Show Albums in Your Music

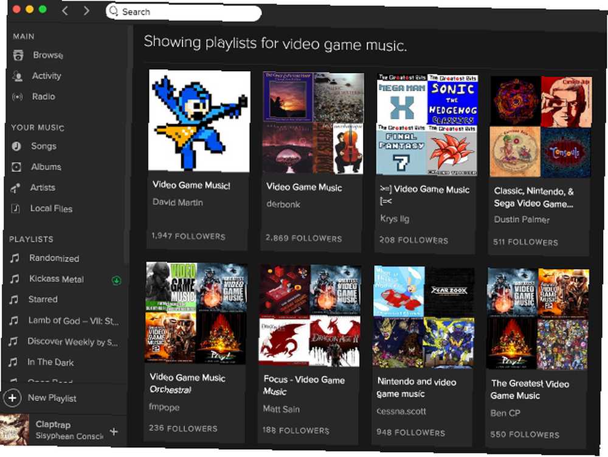pyautogui.click(x=46, y=167)
